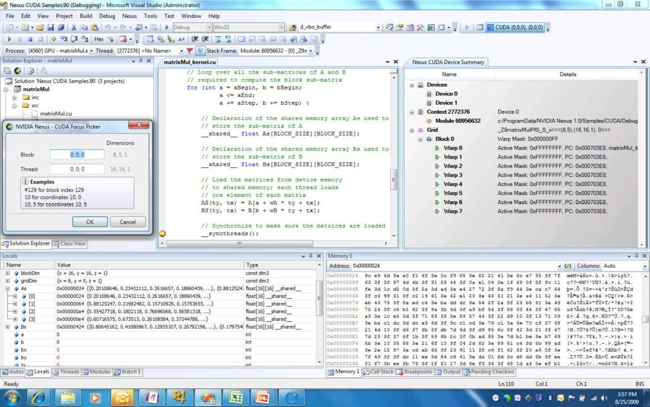The height and width of the screenshot is (407, 650).
Task: Click the Open File toolbar icon
Action: point(40,27)
